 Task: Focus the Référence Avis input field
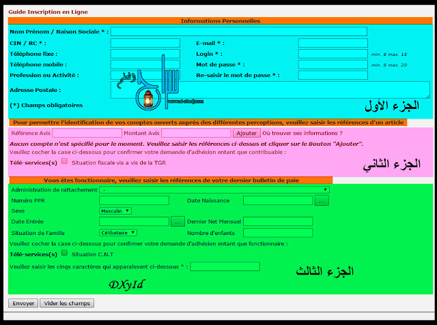[x=87, y=133]
